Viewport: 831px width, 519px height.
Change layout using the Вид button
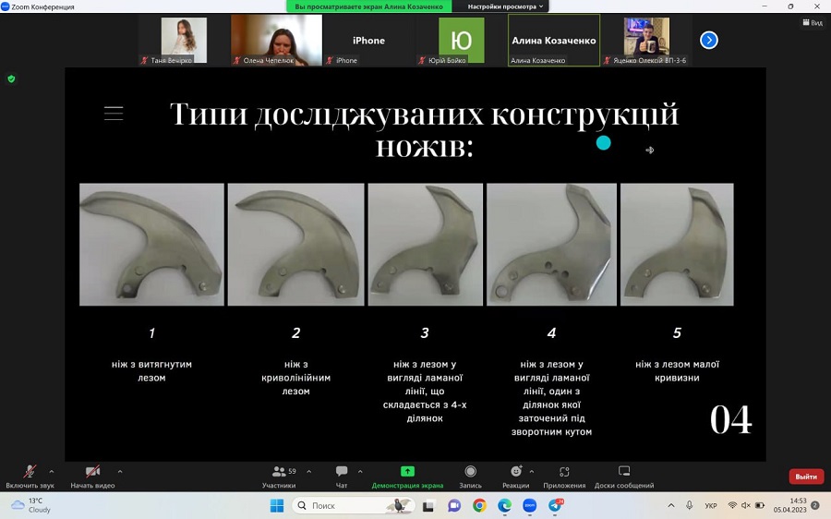pyautogui.click(x=810, y=23)
